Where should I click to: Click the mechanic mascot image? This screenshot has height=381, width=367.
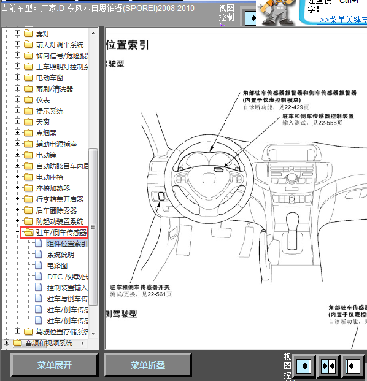[x=277, y=13]
